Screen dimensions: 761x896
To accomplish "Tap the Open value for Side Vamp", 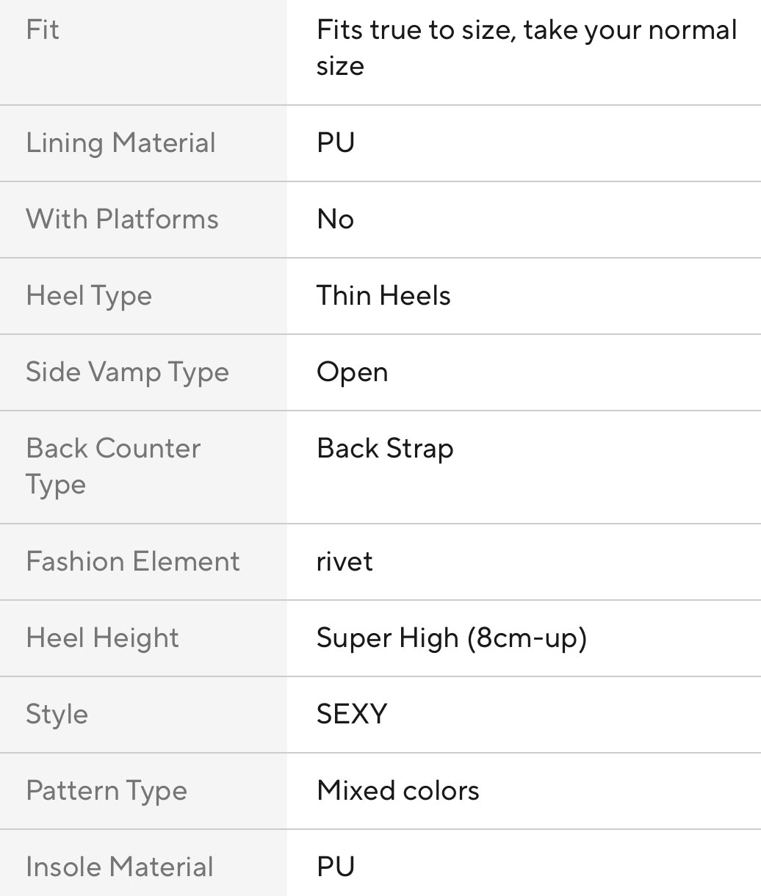I will click(352, 372).
